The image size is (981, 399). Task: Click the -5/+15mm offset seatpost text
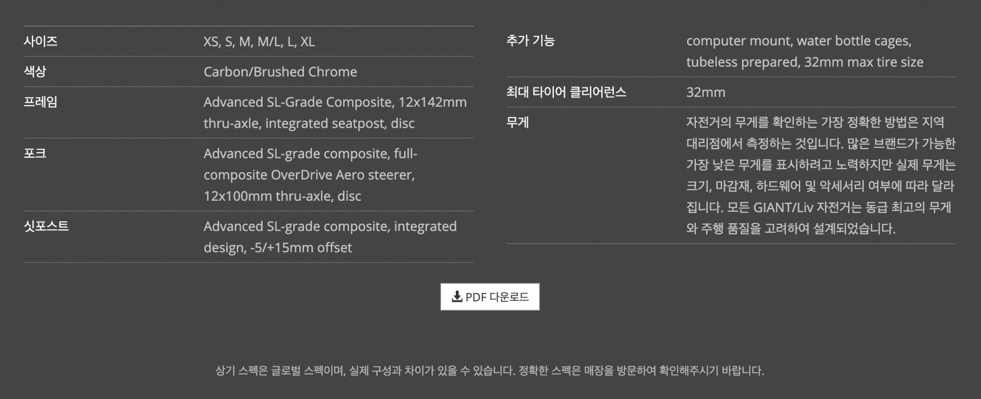coord(301,247)
